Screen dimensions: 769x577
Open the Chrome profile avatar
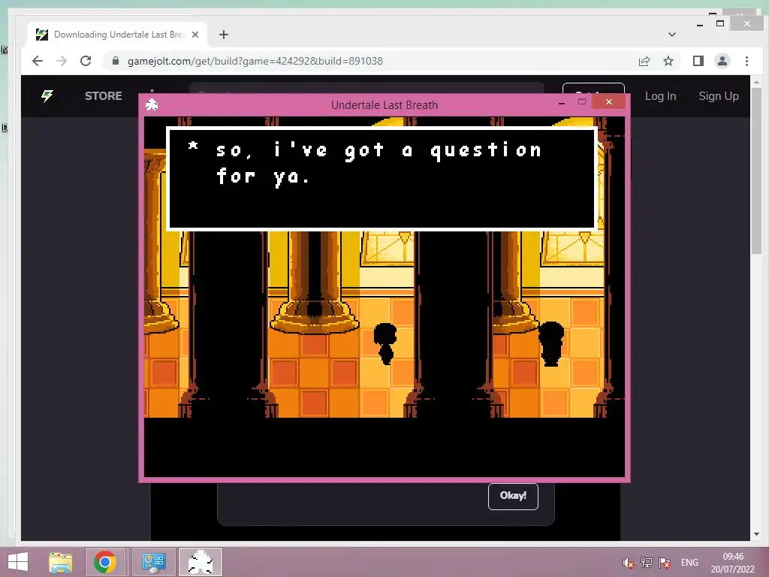pyautogui.click(x=722, y=61)
